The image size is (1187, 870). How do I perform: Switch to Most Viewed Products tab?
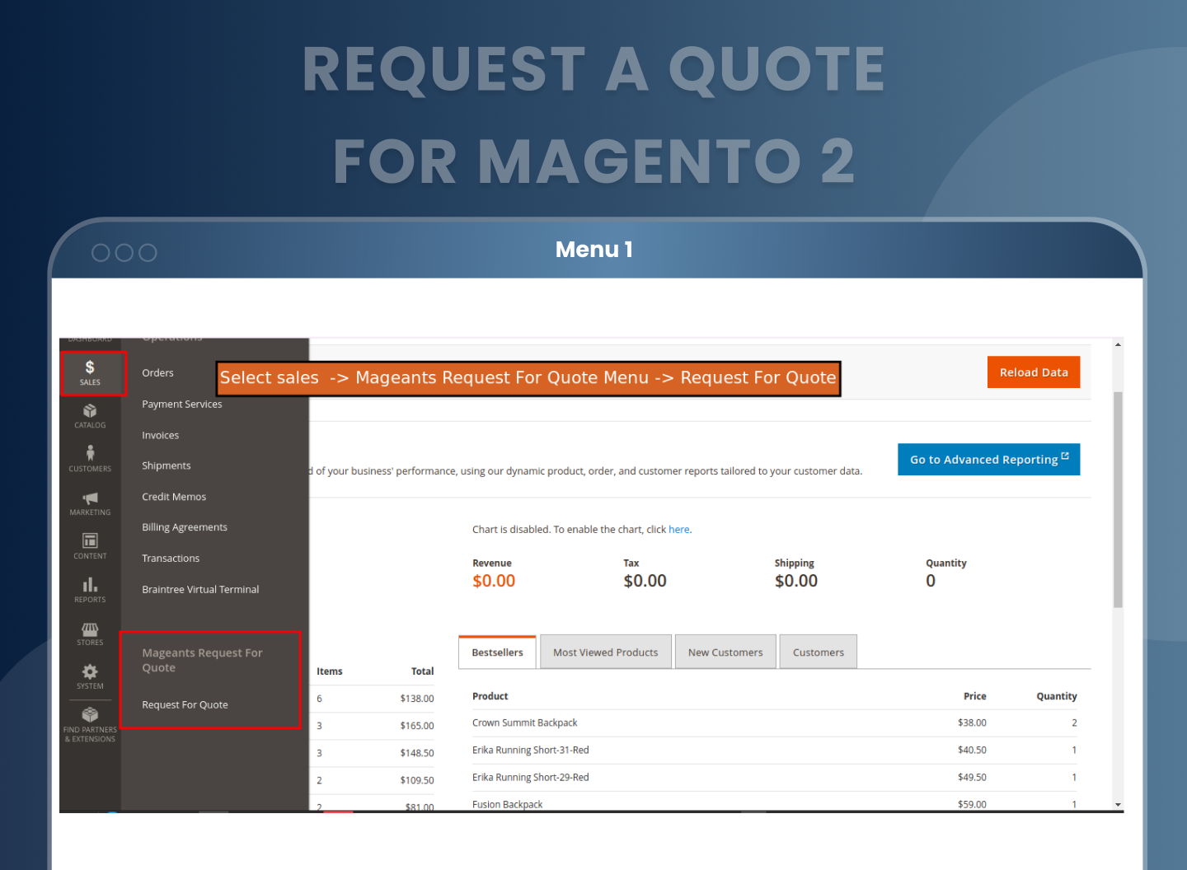click(605, 652)
